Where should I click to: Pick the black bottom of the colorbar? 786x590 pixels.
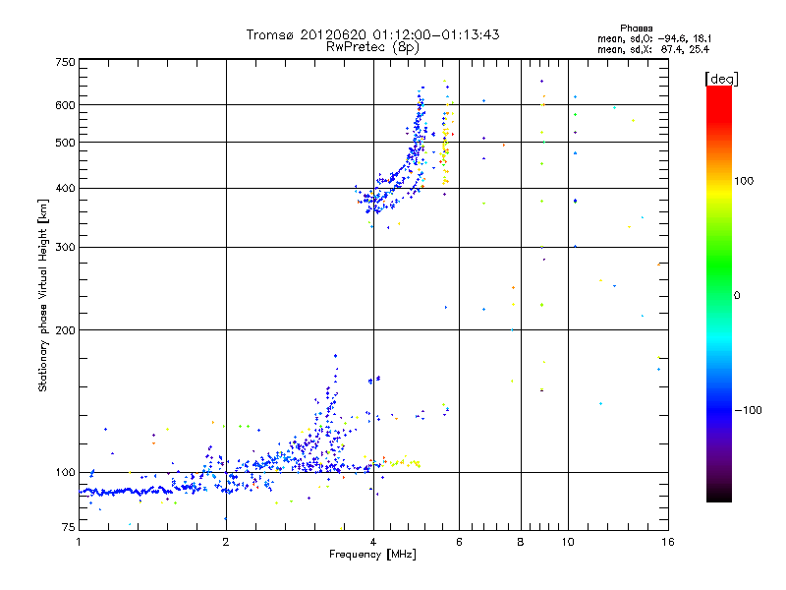coord(718,497)
